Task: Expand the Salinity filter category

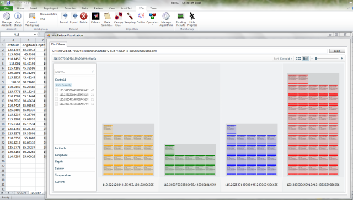Action: [x=60, y=168]
